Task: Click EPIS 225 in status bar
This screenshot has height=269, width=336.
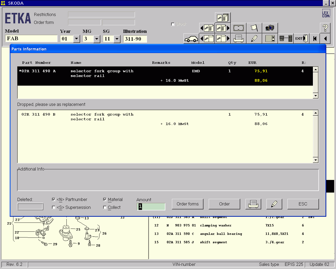Action: pos(294,264)
